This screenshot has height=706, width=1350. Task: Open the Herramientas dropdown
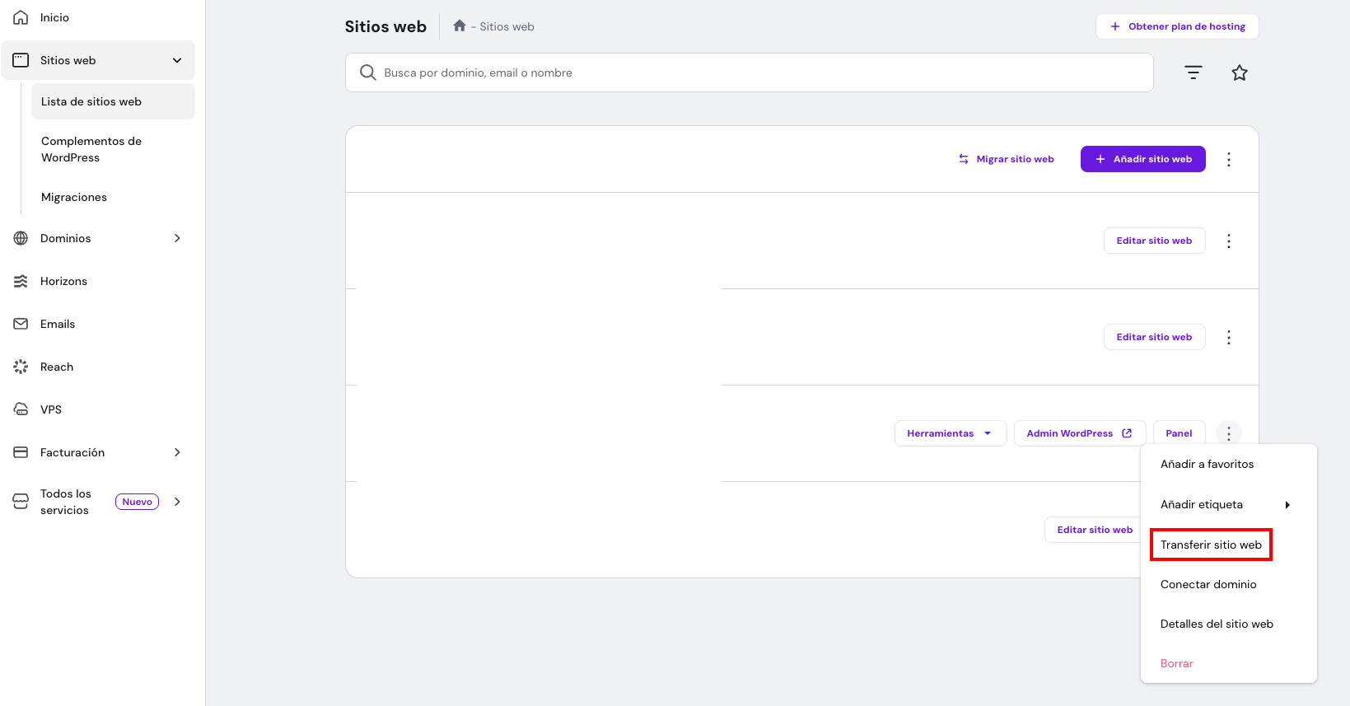pyautogui.click(x=950, y=433)
